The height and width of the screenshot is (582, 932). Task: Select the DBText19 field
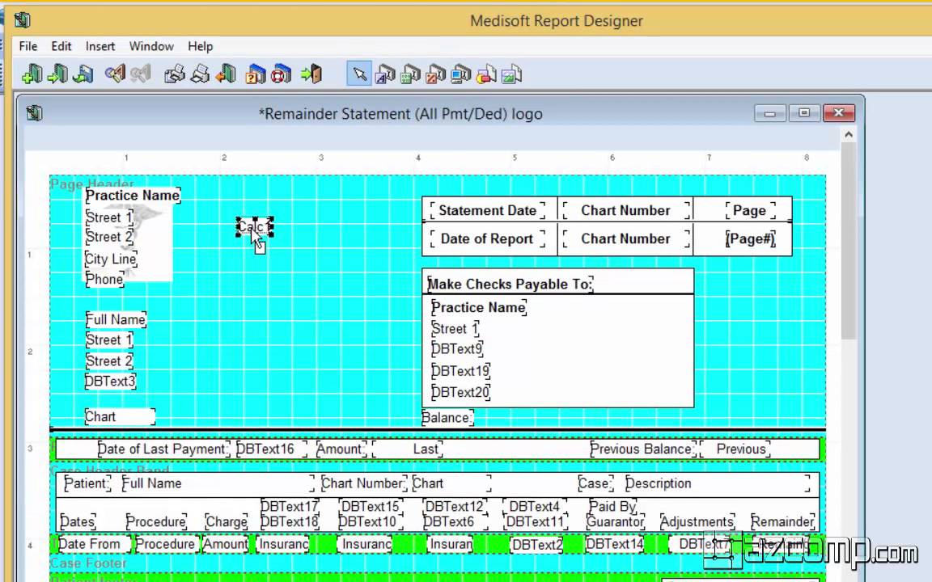(x=460, y=371)
